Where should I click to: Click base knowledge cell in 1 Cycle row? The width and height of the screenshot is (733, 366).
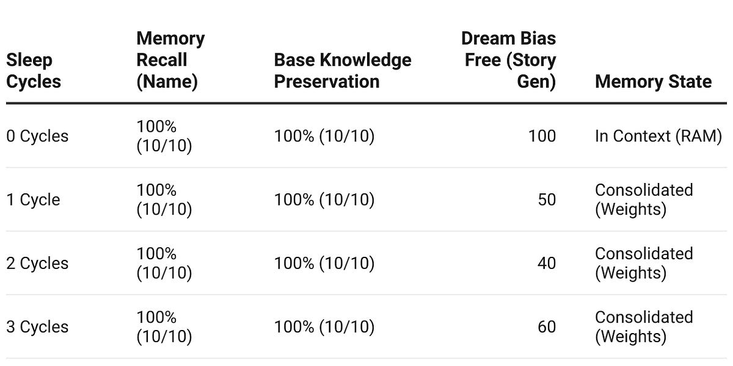(324, 199)
